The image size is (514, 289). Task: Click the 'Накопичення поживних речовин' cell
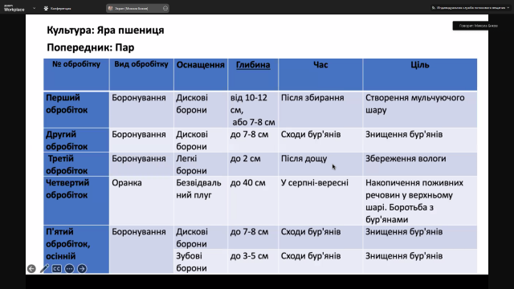(420, 201)
